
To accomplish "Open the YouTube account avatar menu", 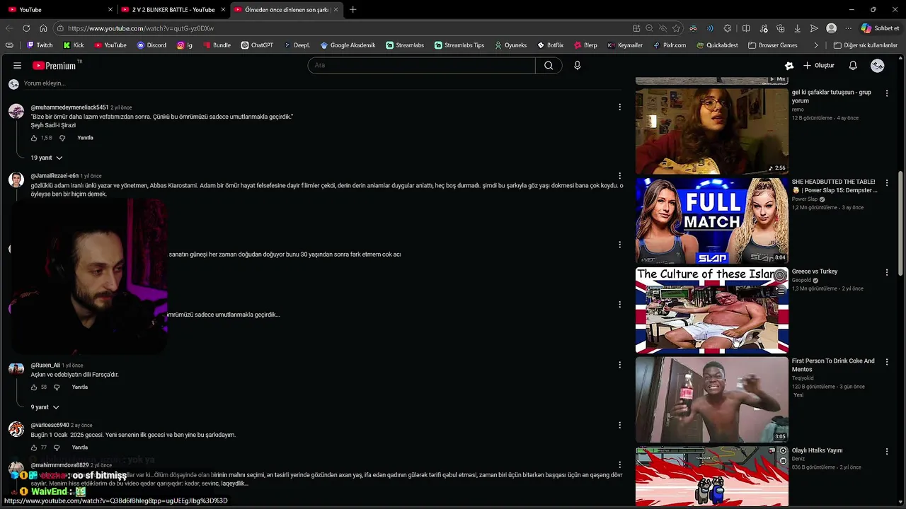I will click(878, 65).
